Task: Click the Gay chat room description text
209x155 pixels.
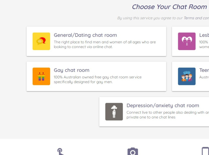Action: coord(97,80)
